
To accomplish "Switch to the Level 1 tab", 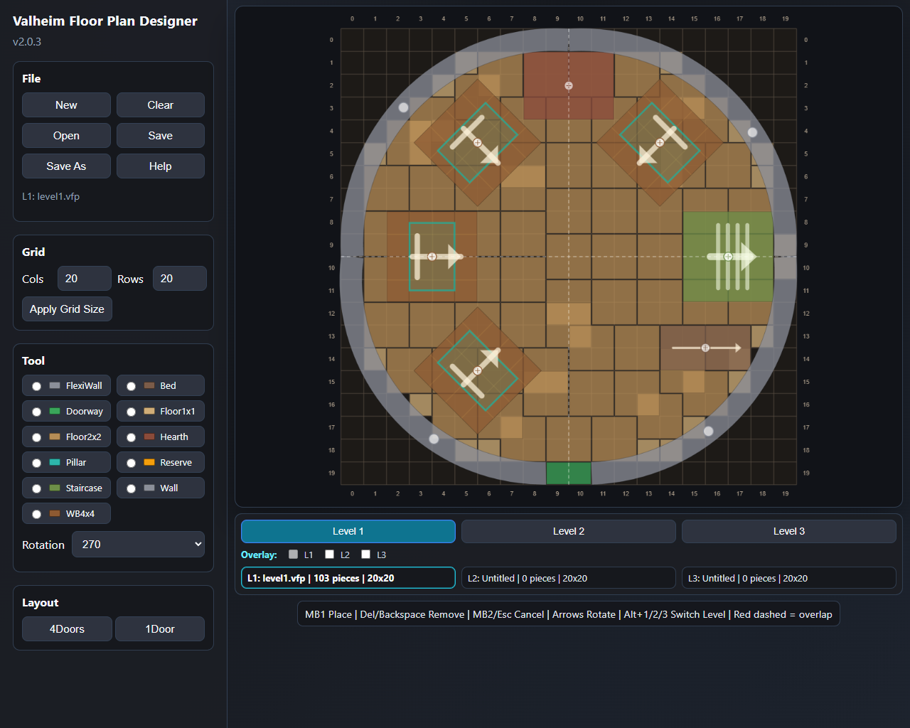I will coord(348,531).
